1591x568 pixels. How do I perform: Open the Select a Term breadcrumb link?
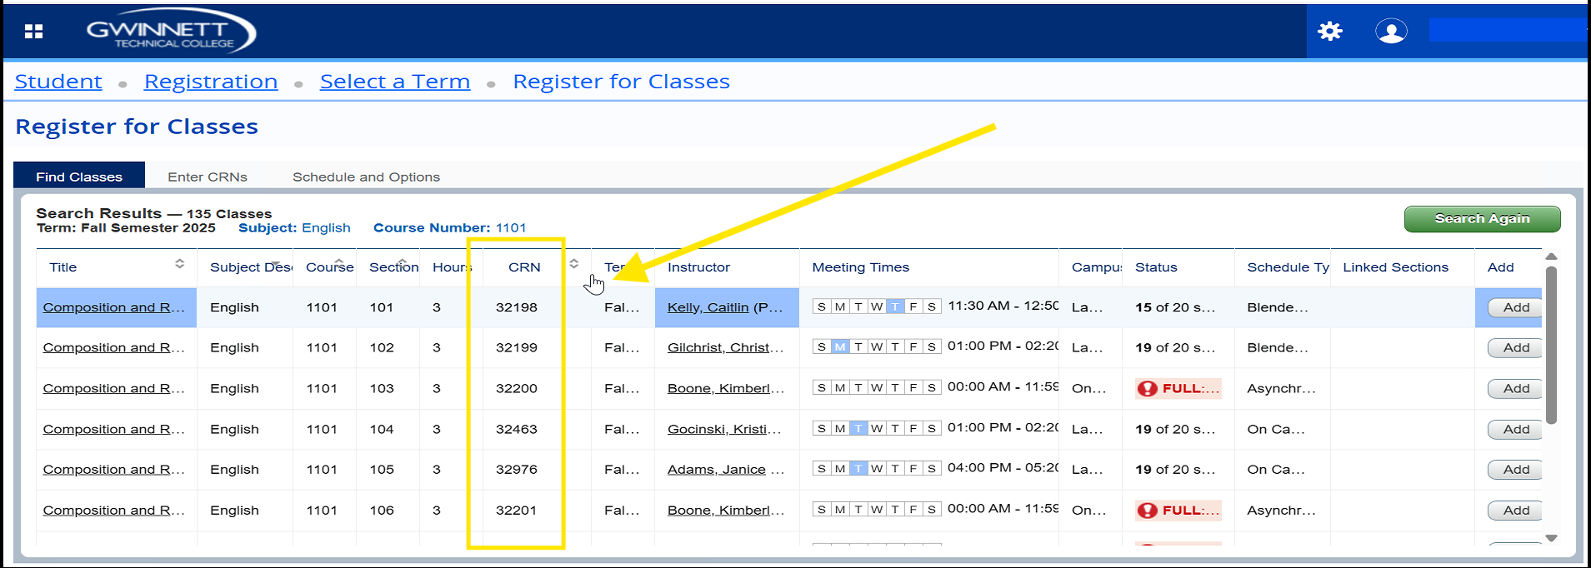pyautogui.click(x=395, y=82)
